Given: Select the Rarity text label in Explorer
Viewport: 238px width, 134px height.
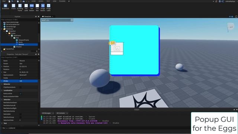Looking at the screenshot, I should 20,42.
